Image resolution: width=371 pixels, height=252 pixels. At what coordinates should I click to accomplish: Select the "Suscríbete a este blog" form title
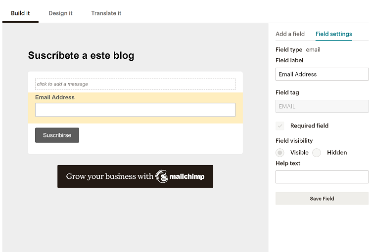(x=81, y=55)
